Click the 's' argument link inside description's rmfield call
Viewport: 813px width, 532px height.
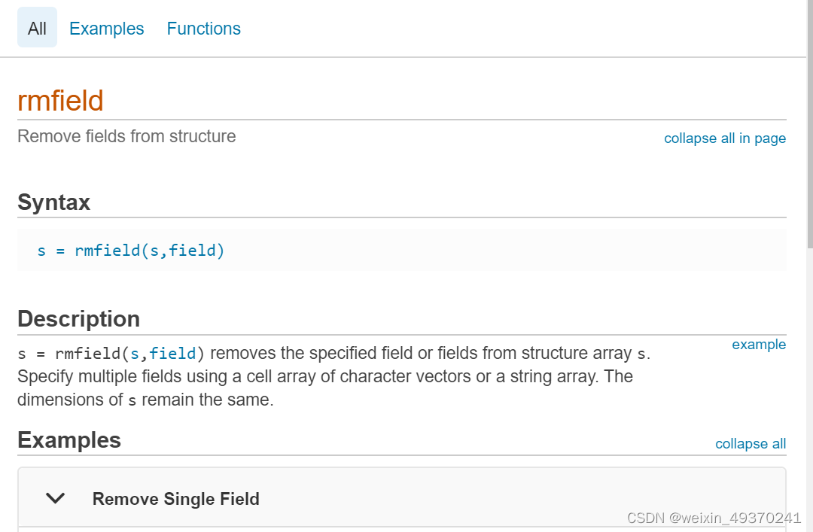[135, 353]
